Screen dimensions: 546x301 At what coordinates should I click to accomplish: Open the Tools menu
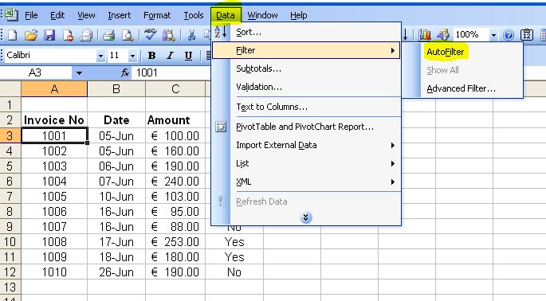pyautogui.click(x=193, y=15)
